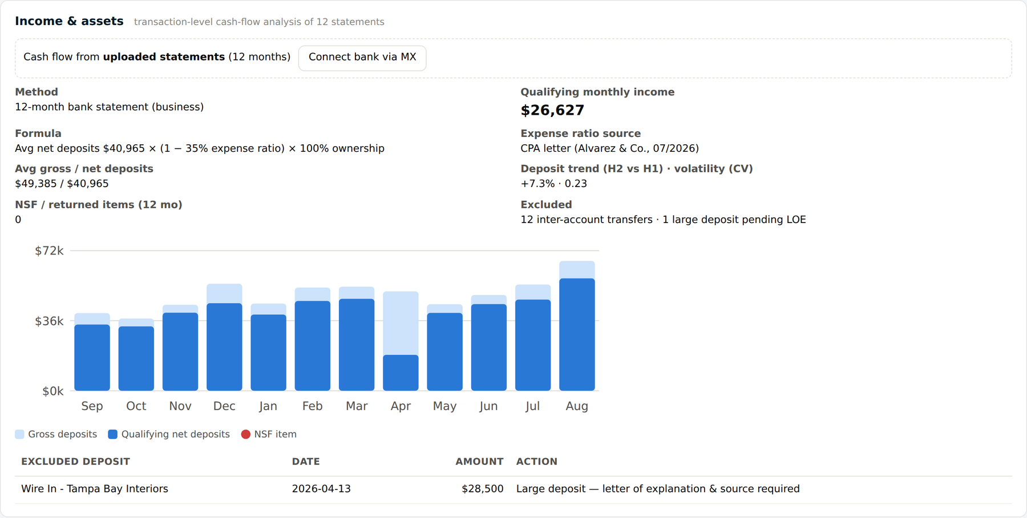Click the NSF / returned items value 0
The height and width of the screenshot is (518, 1027).
(18, 220)
